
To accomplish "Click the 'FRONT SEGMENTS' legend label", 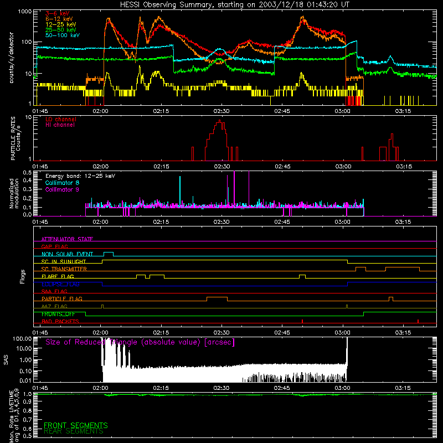I will click(76, 425).
